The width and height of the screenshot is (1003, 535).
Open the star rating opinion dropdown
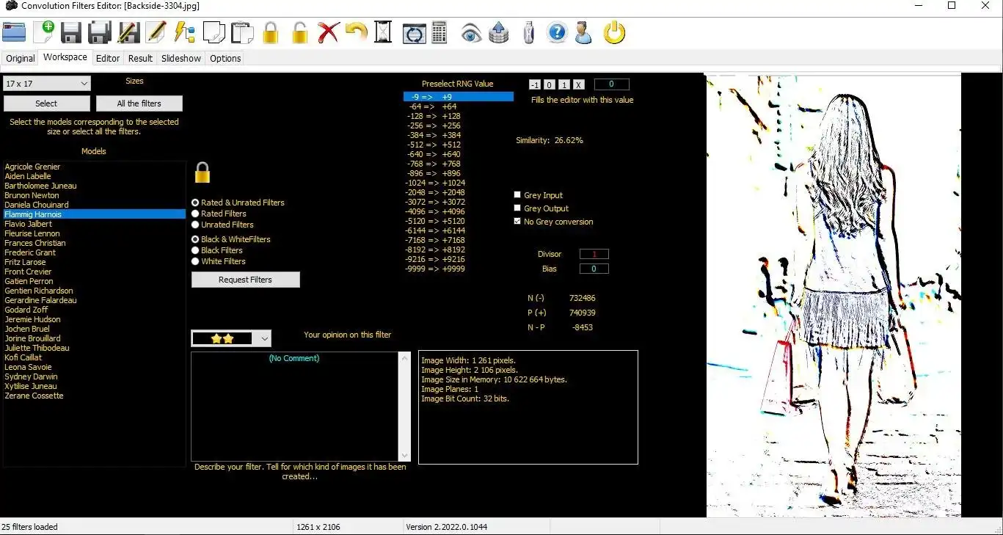tap(231, 338)
